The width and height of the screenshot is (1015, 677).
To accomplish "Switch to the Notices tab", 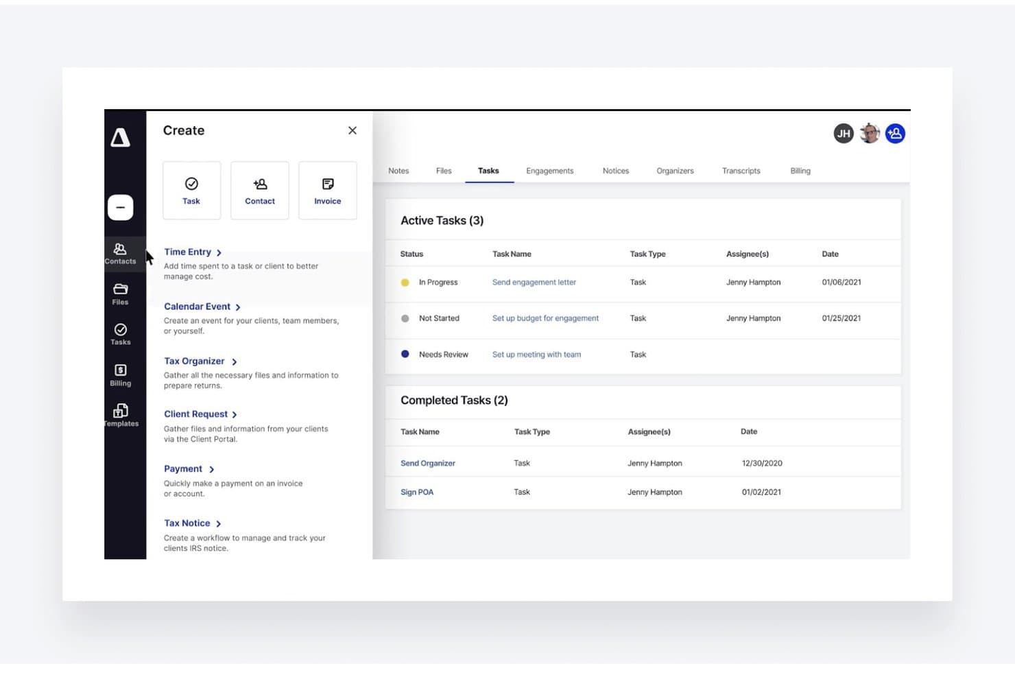I will pyautogui.click(x=616, y=171).
